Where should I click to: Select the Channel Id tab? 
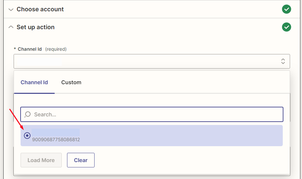34,82
